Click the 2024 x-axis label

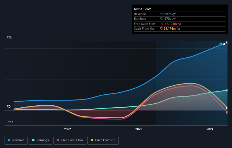pyautogui.click(x=210, y=129)
